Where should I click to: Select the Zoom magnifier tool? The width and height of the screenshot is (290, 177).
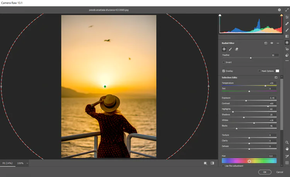click(x=287, y=143)
